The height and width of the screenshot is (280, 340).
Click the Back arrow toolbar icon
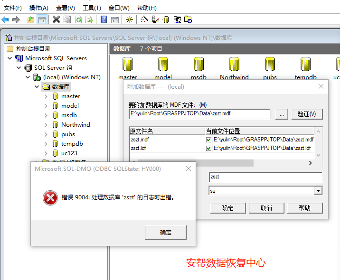pyautogui.click(x=5, y=20)
